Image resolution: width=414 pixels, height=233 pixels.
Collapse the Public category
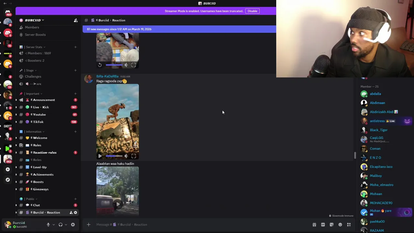30,199
